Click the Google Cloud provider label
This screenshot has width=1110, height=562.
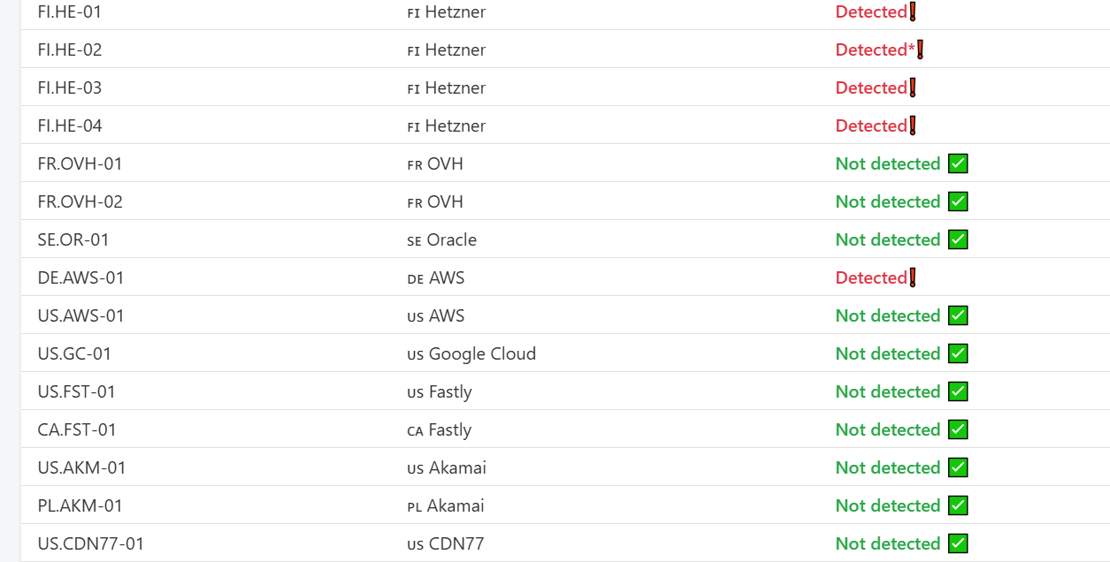click(482, 353)
